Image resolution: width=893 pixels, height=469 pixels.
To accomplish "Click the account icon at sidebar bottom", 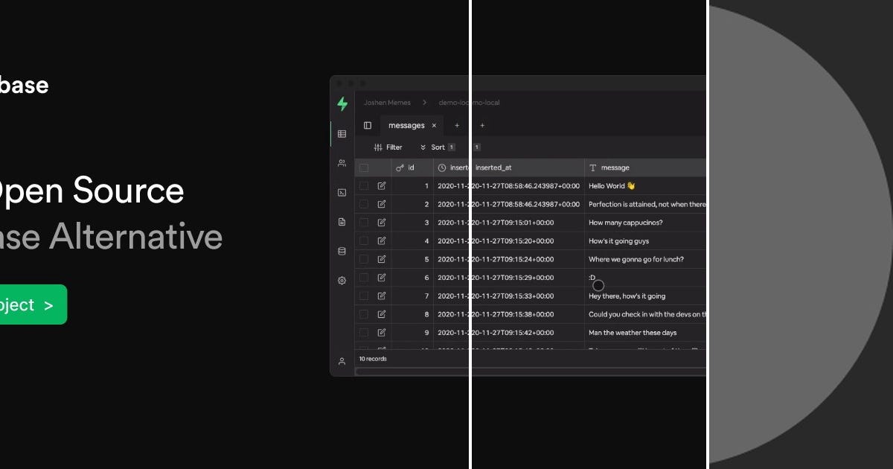I will pyautogui.click(x=342, y=360).
